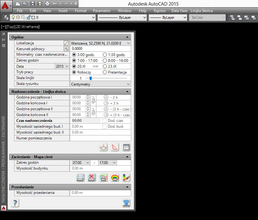Collapse the Przesłanianie section

(x=127, y=187)
